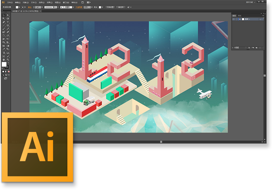
Task: Select the Selection tool (black arrow)
Action: (3, 15)
